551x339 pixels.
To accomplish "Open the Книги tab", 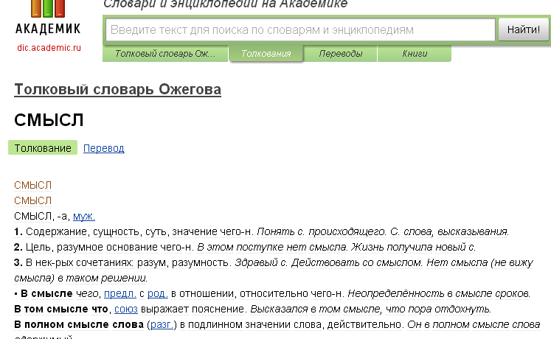I will tap(415, 54).
